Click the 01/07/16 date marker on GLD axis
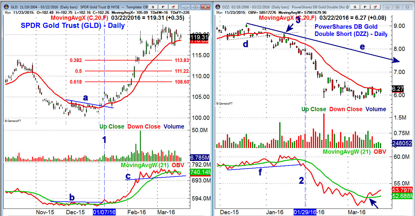This screenshot has height=216, width=415. 104,212
